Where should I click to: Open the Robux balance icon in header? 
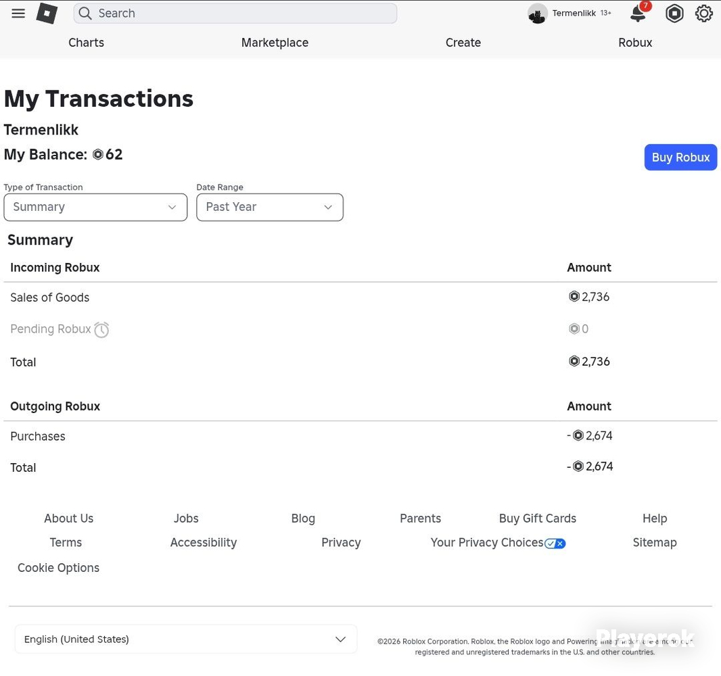674,14
